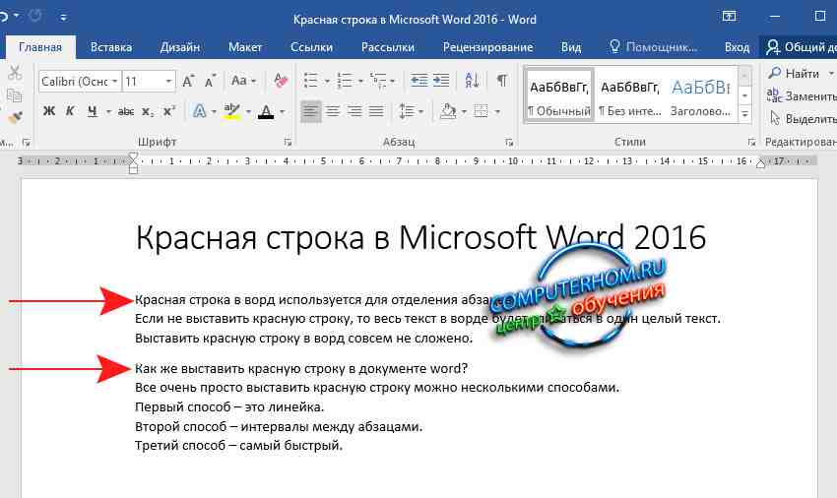Click the text effects icon (outlined A)
This screenshot has width=837, height=498.
click(200, 111)
